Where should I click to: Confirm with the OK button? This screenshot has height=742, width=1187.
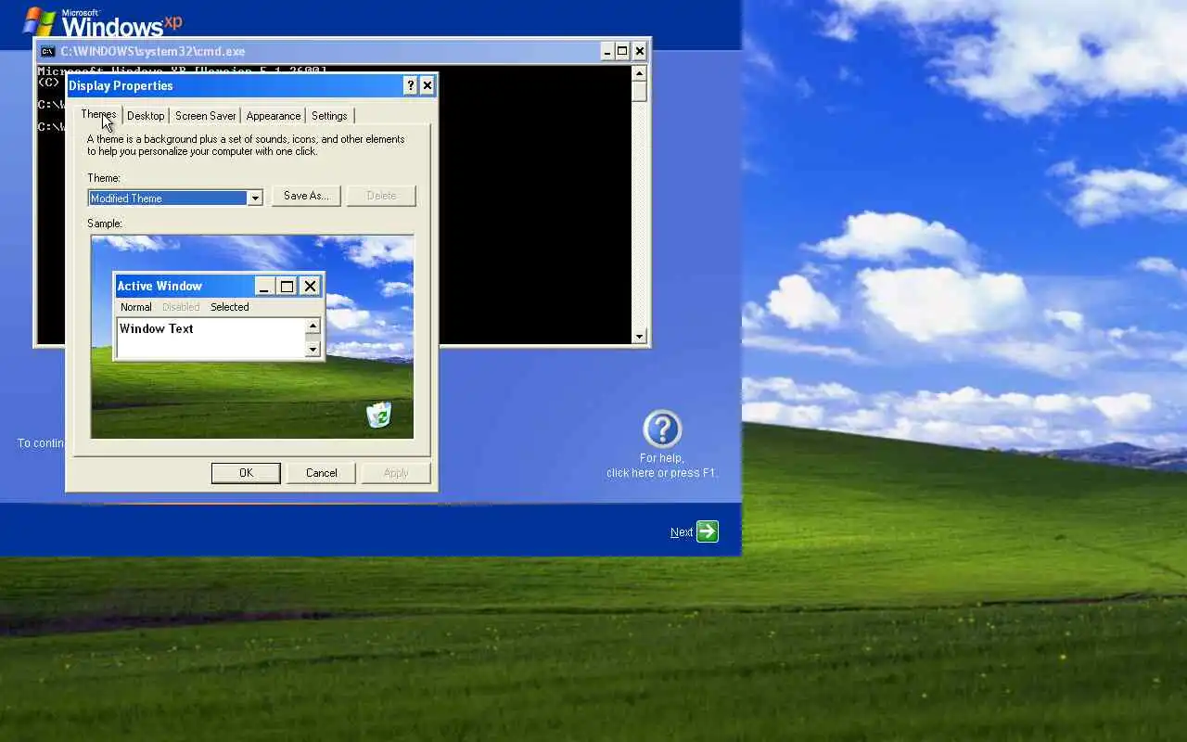tap(246, 473)
